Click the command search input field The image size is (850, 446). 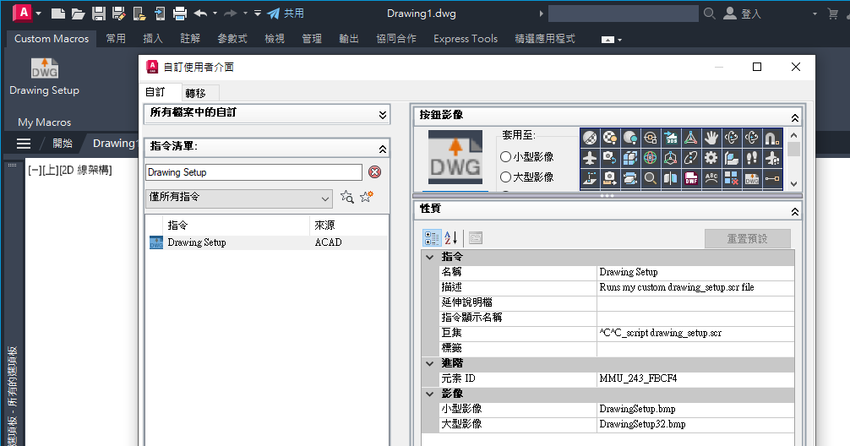(x=253, y=172)
